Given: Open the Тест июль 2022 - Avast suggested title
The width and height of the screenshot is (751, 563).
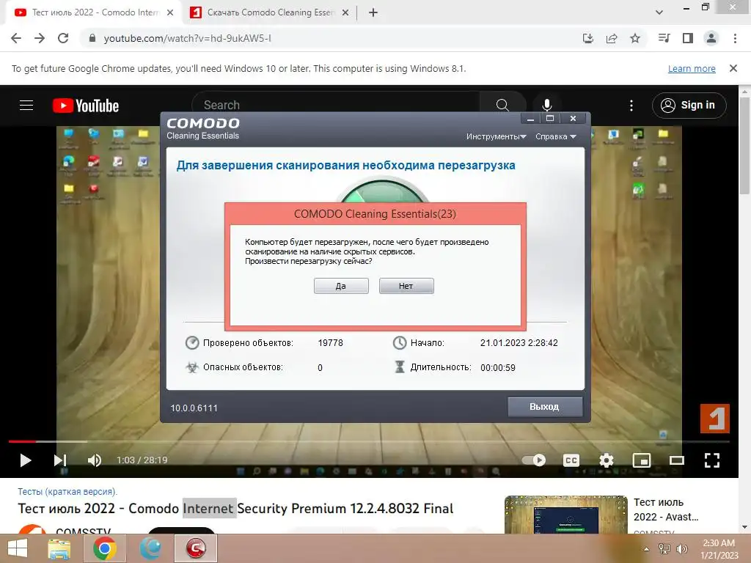Looking at the screenshot, I should pos(666,509).
